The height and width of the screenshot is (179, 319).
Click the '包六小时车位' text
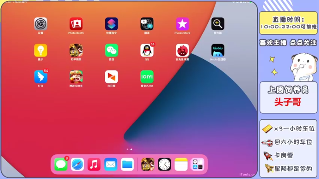tap(293, 142)
